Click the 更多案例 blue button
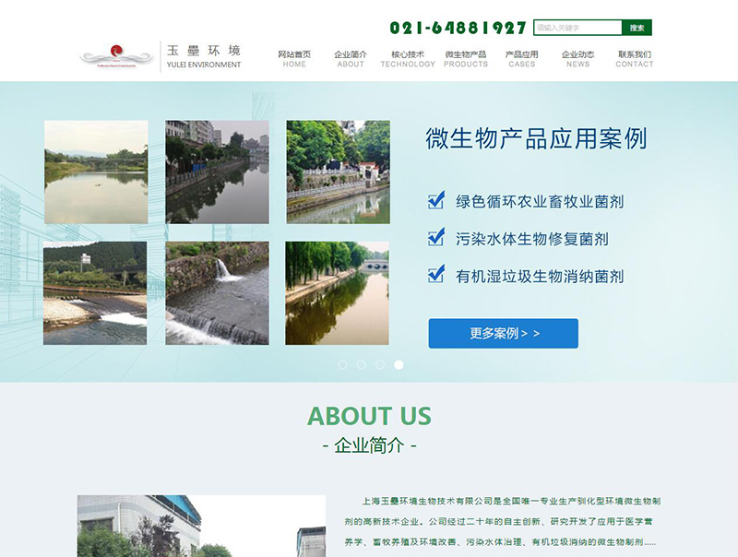 [x=503, y=334]
